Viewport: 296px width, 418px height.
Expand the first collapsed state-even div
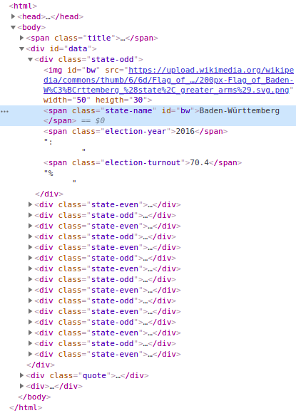30,205
